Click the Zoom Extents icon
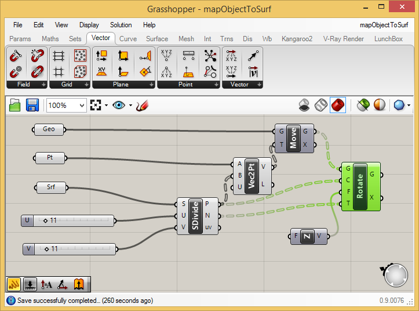This screenshot has width=419, height=311. (96, 105)
